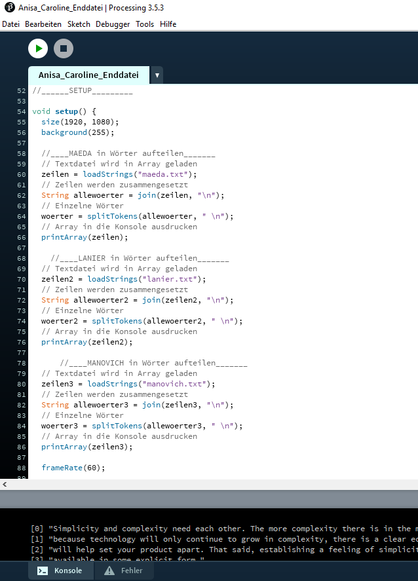
Task: Switch to the Fehler tab
Action: (124, 571)
